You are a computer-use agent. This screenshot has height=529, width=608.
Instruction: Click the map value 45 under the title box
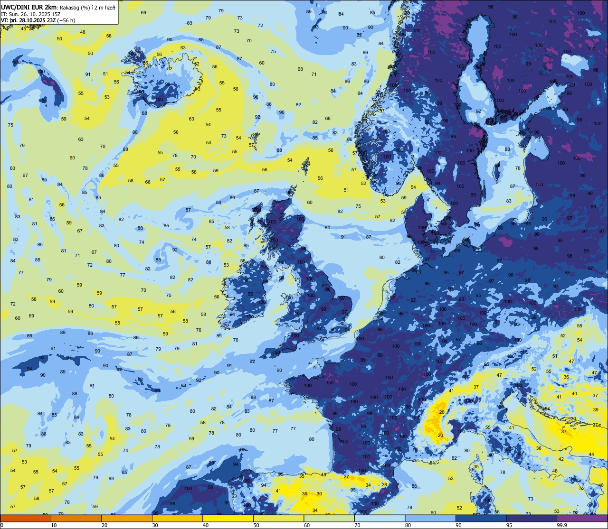point(24,28)
